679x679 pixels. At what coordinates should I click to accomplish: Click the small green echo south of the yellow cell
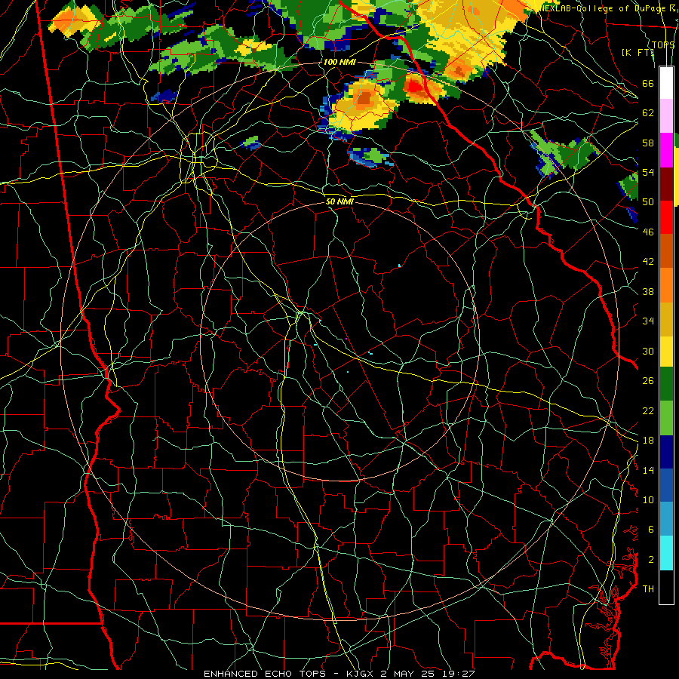point(370,156)
